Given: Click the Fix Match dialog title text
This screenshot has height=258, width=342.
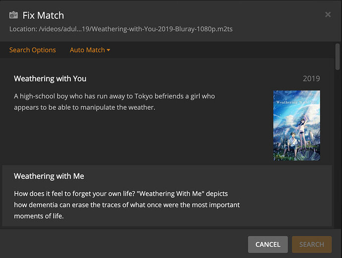Looking at the screenshot, I should (43, 15).
